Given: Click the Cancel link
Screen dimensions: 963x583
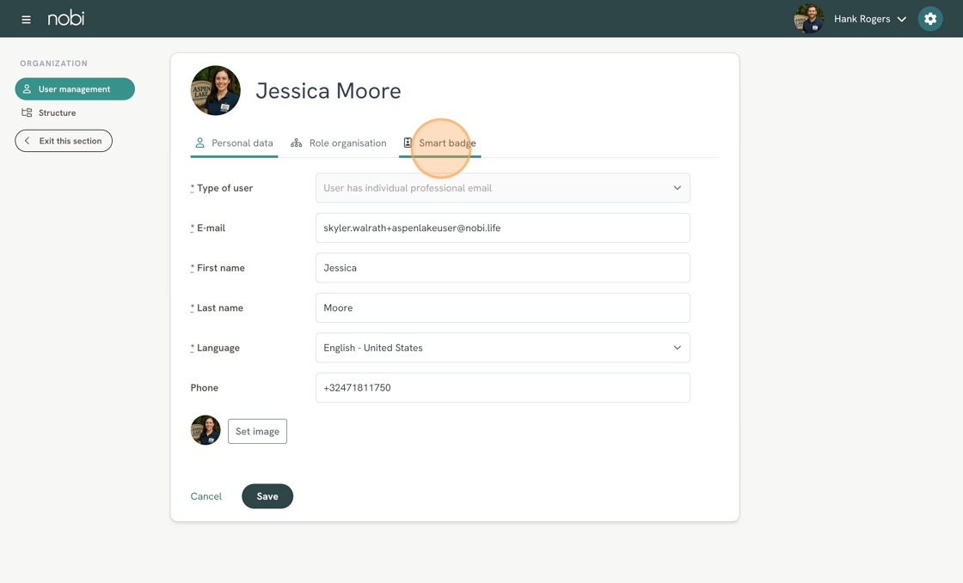Looking at the screenshot, I should (x=206, y=496).
